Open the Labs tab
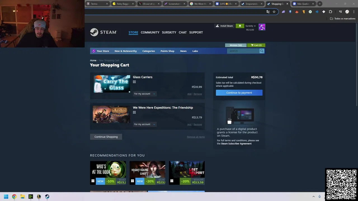This screenshot has height=201, width=358. point(195,51)
